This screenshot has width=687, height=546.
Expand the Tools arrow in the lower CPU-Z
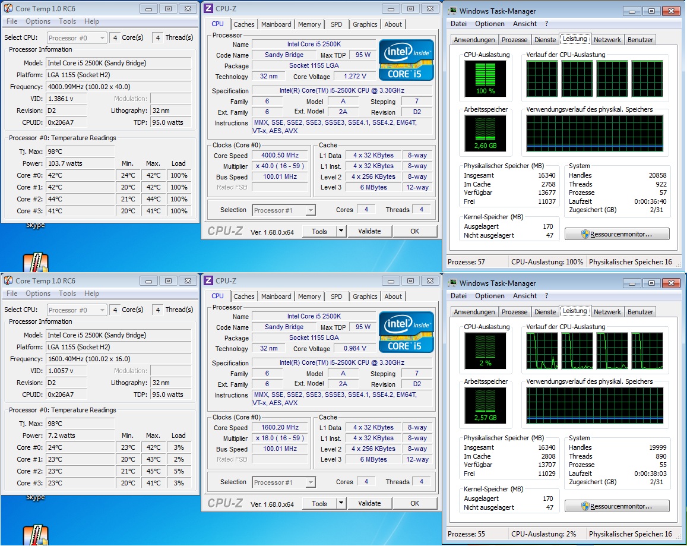(x=341, y=503)
